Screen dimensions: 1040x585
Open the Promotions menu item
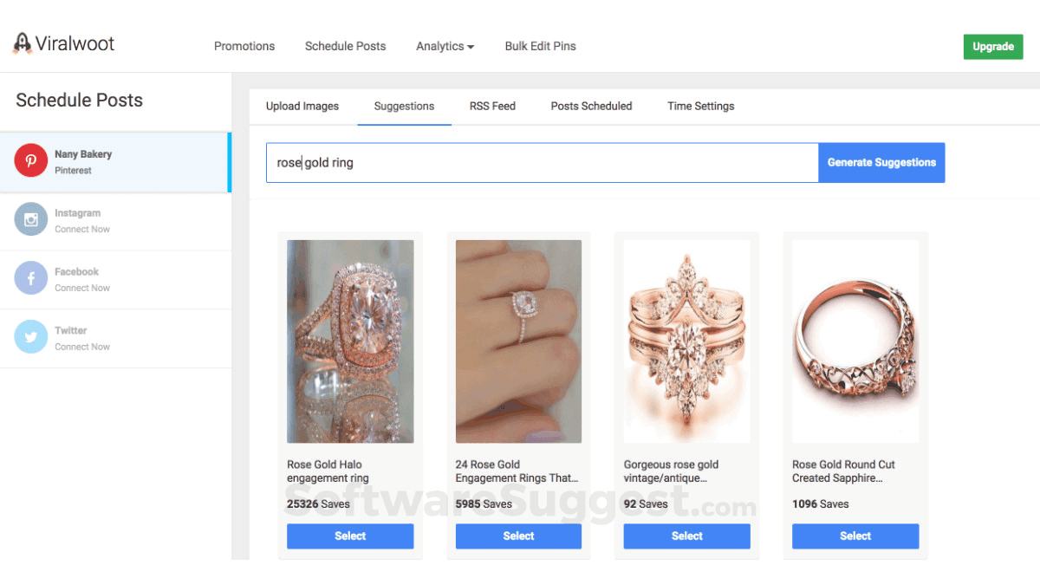[x=244, y=46]
